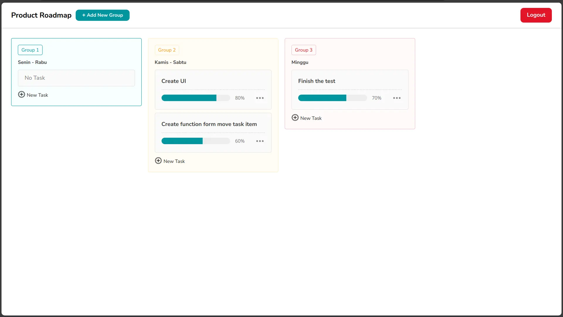Click the Finish the test task title

point(317,81)
